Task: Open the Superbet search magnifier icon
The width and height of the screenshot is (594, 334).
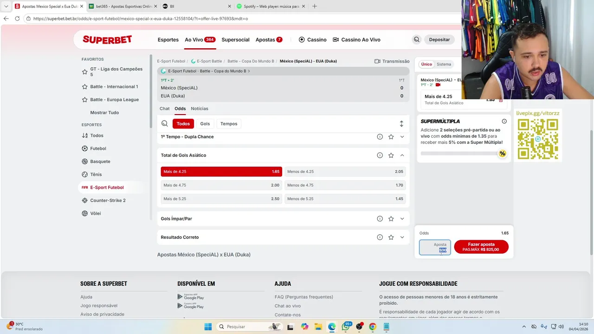Action: (x=416, y=39)
